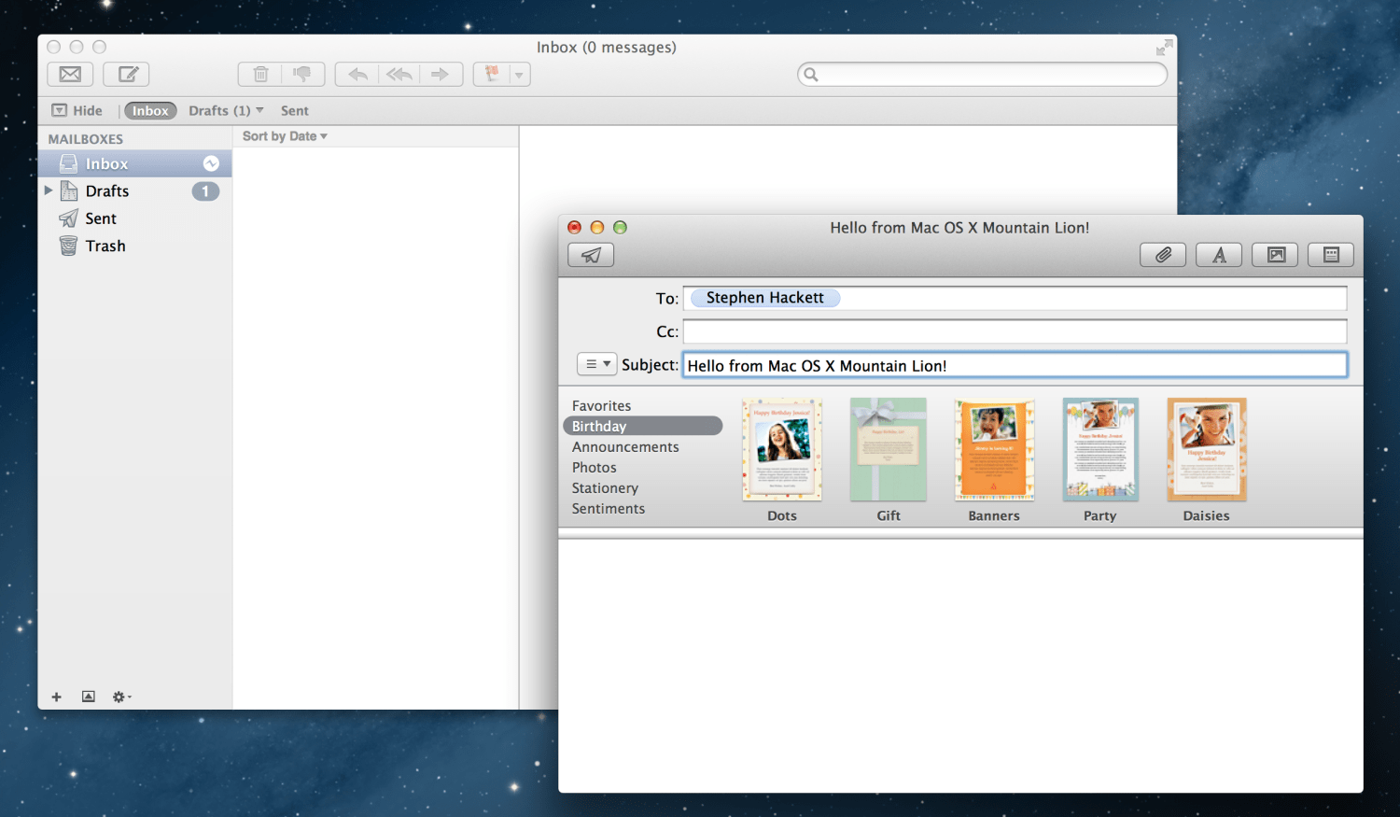Open the header fields dropdown beside Subject
Screen dimensions: 1400x817
[596, 364]
